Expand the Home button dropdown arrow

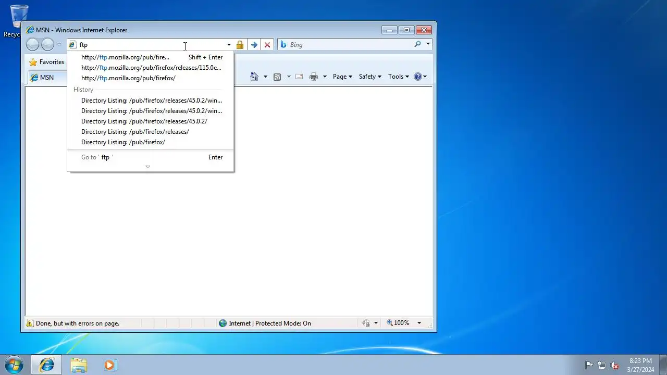click(x=265, y=77)
